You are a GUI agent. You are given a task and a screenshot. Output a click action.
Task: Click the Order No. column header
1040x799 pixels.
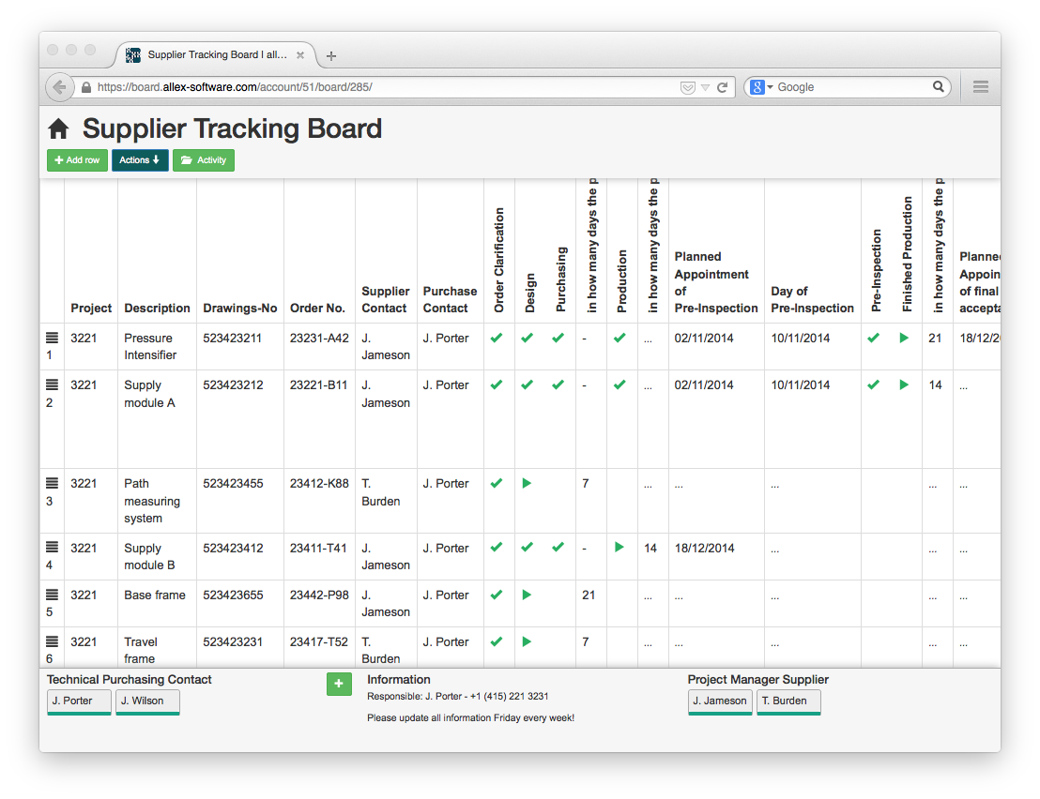click(317, 309)
